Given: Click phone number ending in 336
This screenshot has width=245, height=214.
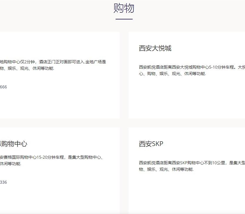Looking at the screenshot, I should (3, 182).
